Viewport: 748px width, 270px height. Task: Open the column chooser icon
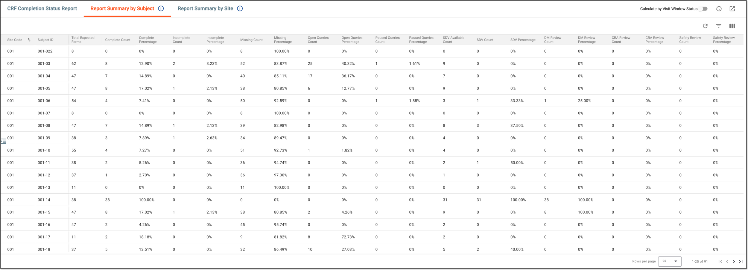coord(732,26)
